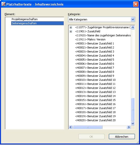Click the scroll down arrow of property list
Screen dimensions: 140x145
point(133,123)
